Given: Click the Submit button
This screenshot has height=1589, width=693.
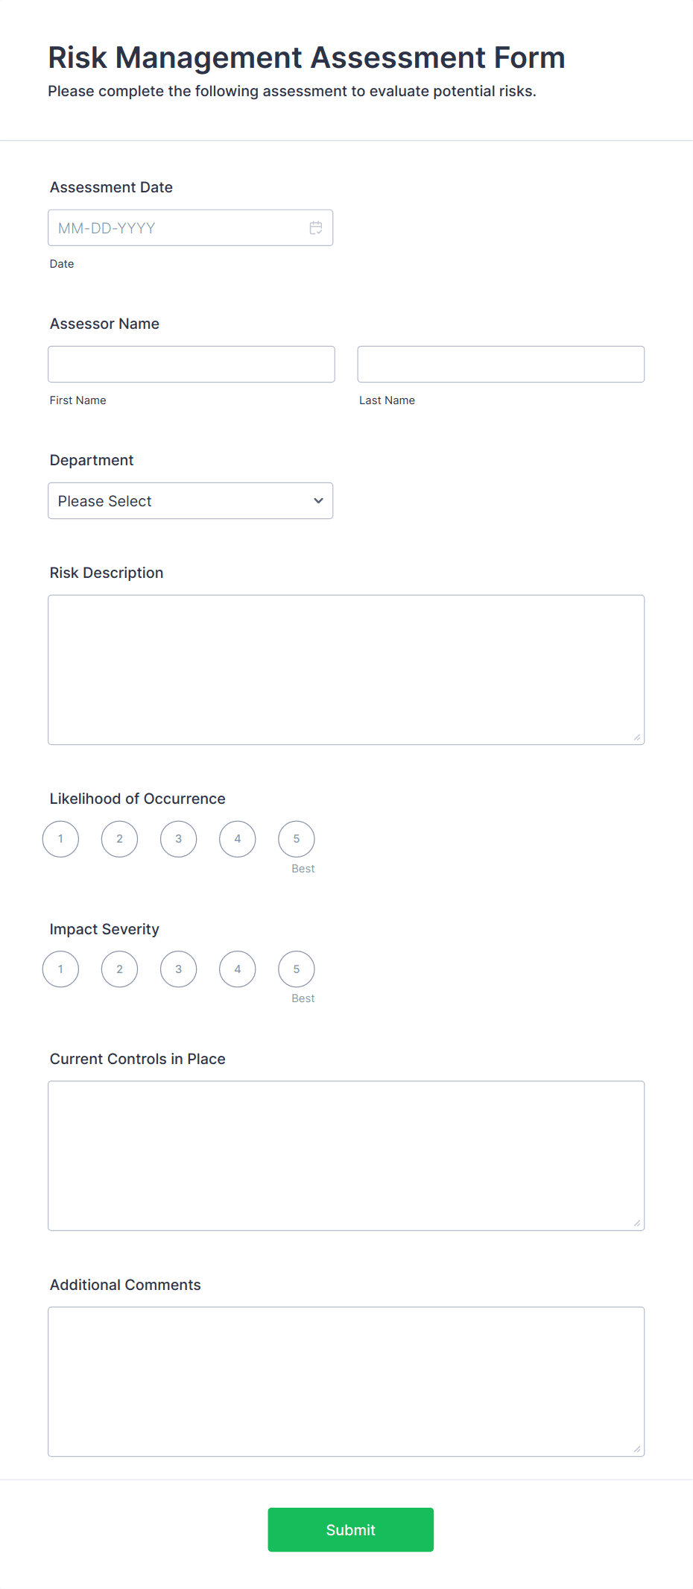Looking at the screenshot, I should click(350, 1529).
